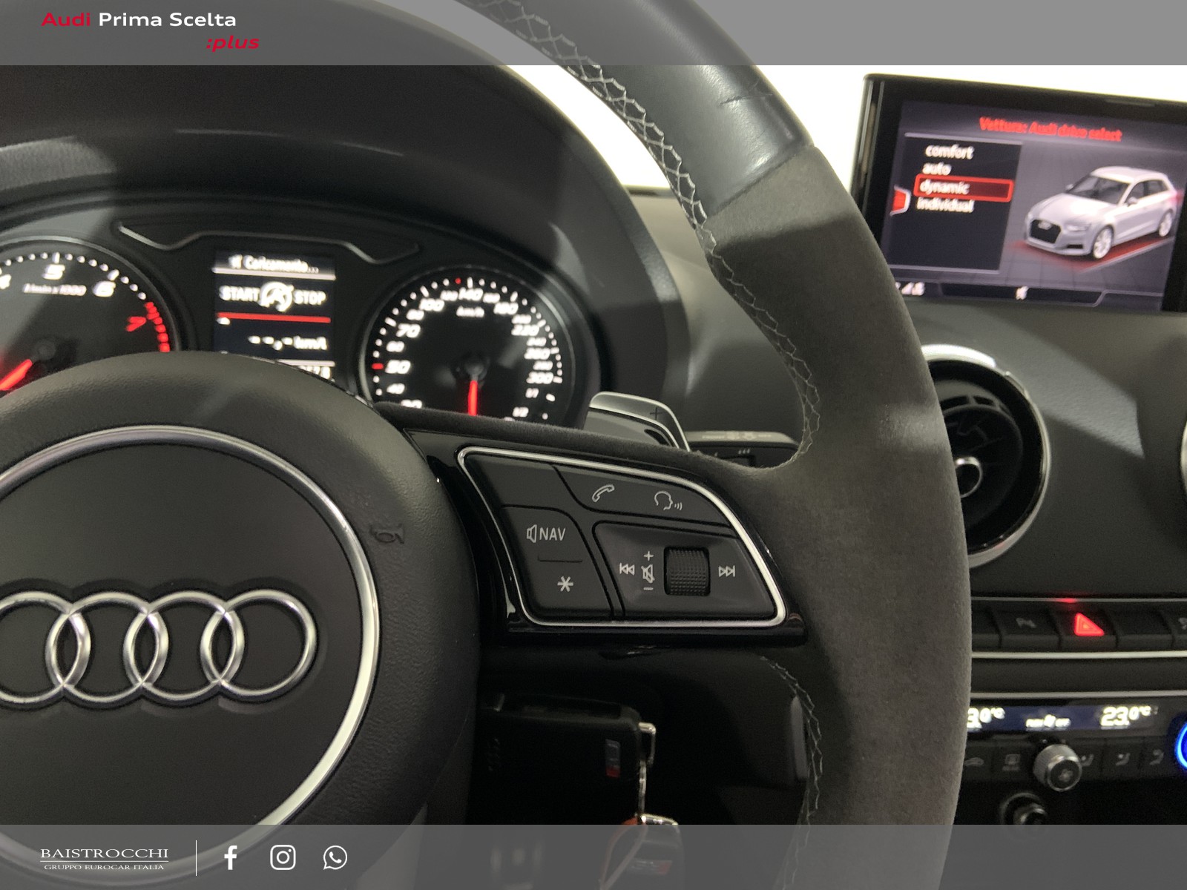Image resolution: width=1187 pixels, height=890 pixels.
Task: Select the comfort mode on MMI screen
Action: pyautogui.click(x=948, y=151)
